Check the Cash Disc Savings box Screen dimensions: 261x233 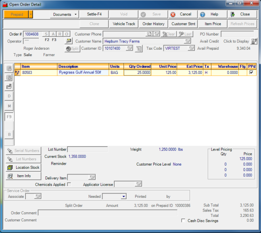pos(184,221)
